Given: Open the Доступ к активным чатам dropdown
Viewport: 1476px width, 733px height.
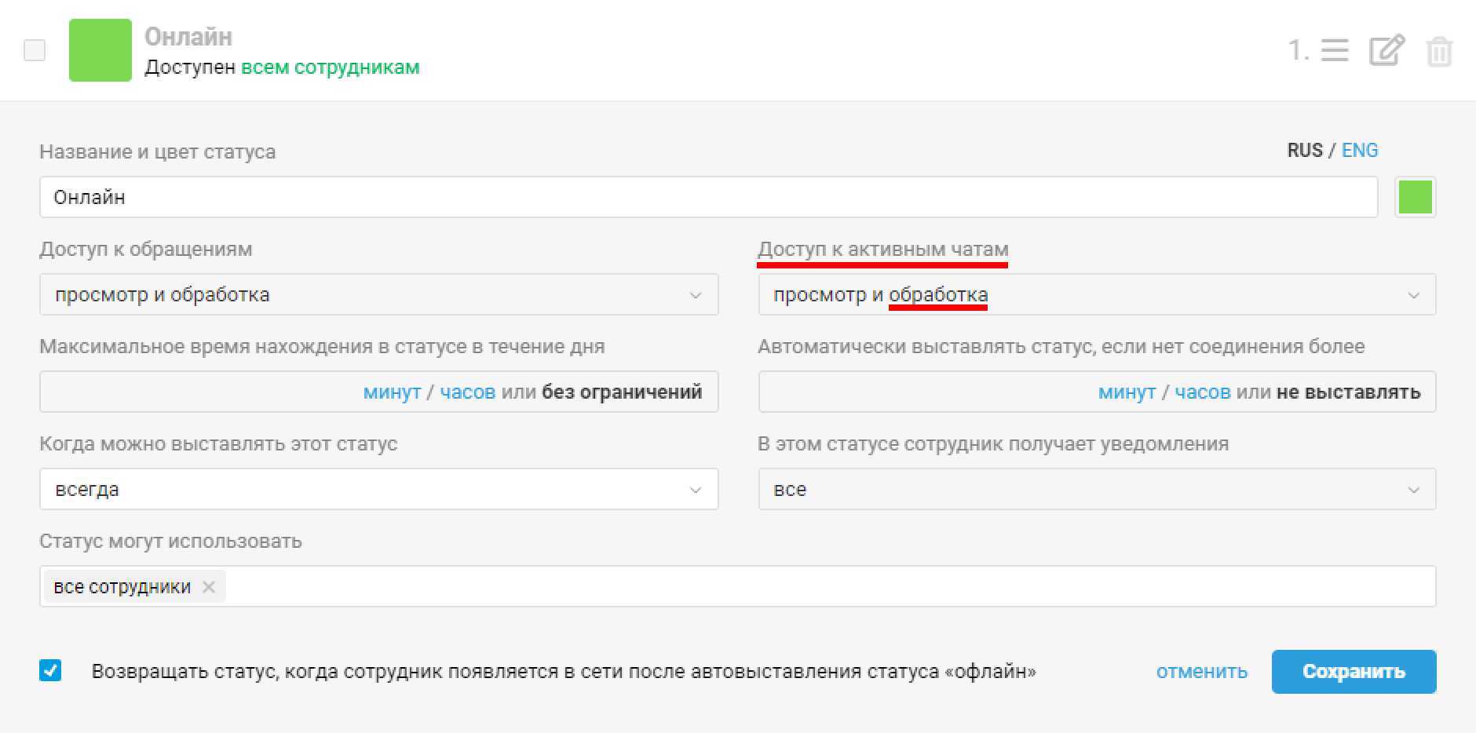Looking at the screenshot, I should coord(1097,294).
